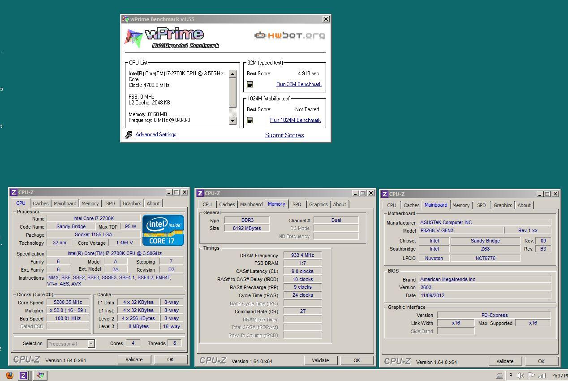Viewport: 568px width, 381px height.
Task: Open CPU tab in the Mainboard window
Action: [x=392, y=205]
